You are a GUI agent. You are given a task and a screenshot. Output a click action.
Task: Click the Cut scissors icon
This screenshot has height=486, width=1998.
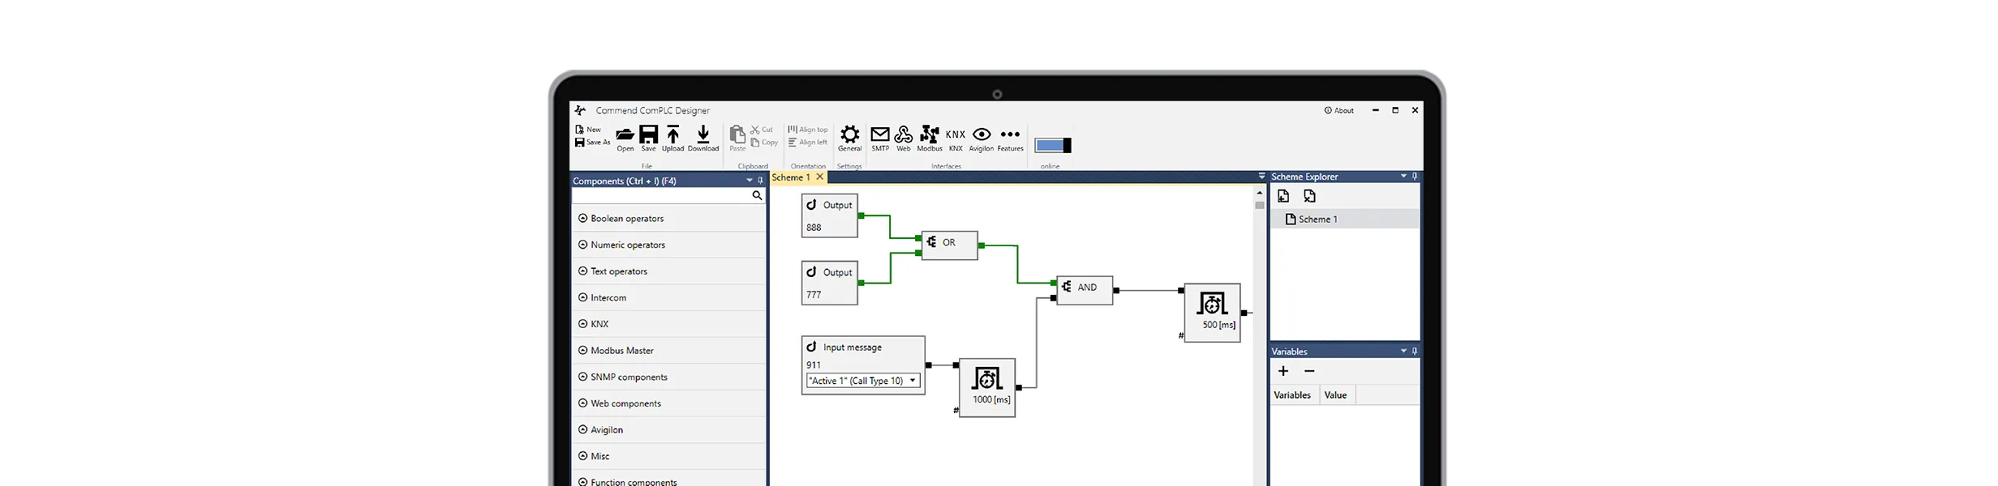point(755,130)
